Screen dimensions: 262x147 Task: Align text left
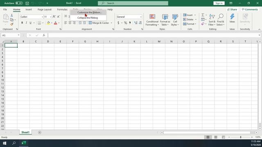click(65, 23)
